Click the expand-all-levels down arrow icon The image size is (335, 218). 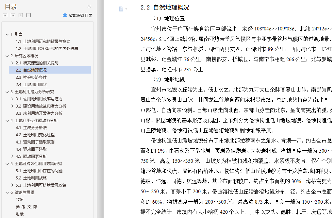(5, 15)
